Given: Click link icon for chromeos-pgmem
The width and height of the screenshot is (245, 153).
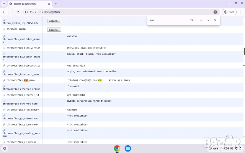Looking at the screenshot, I should coord(4,29).
